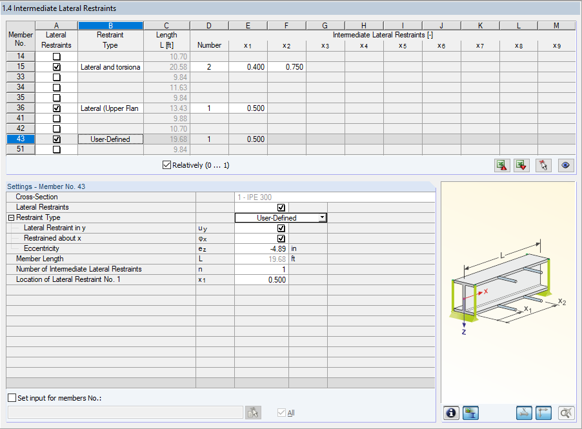Toggle Lateral Restraints checkbox in settings
Screen dimensions: 582x429
[281, 208]
